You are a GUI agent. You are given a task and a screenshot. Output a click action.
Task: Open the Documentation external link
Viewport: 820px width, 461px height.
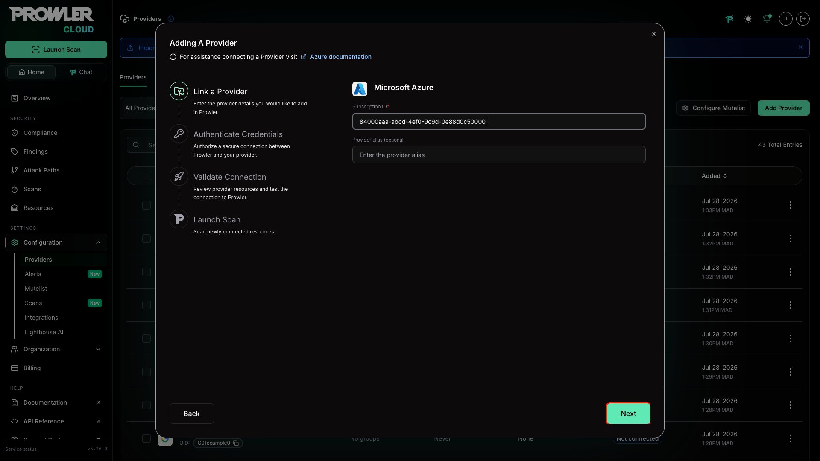coord(56,403)
